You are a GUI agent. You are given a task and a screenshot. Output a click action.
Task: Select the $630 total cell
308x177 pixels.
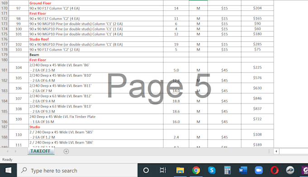point(257,88)
